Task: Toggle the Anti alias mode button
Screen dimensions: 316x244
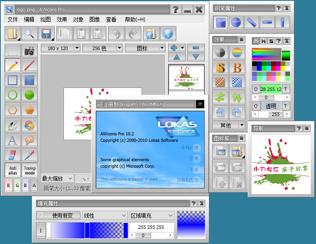Action: [x=13, y=170]
